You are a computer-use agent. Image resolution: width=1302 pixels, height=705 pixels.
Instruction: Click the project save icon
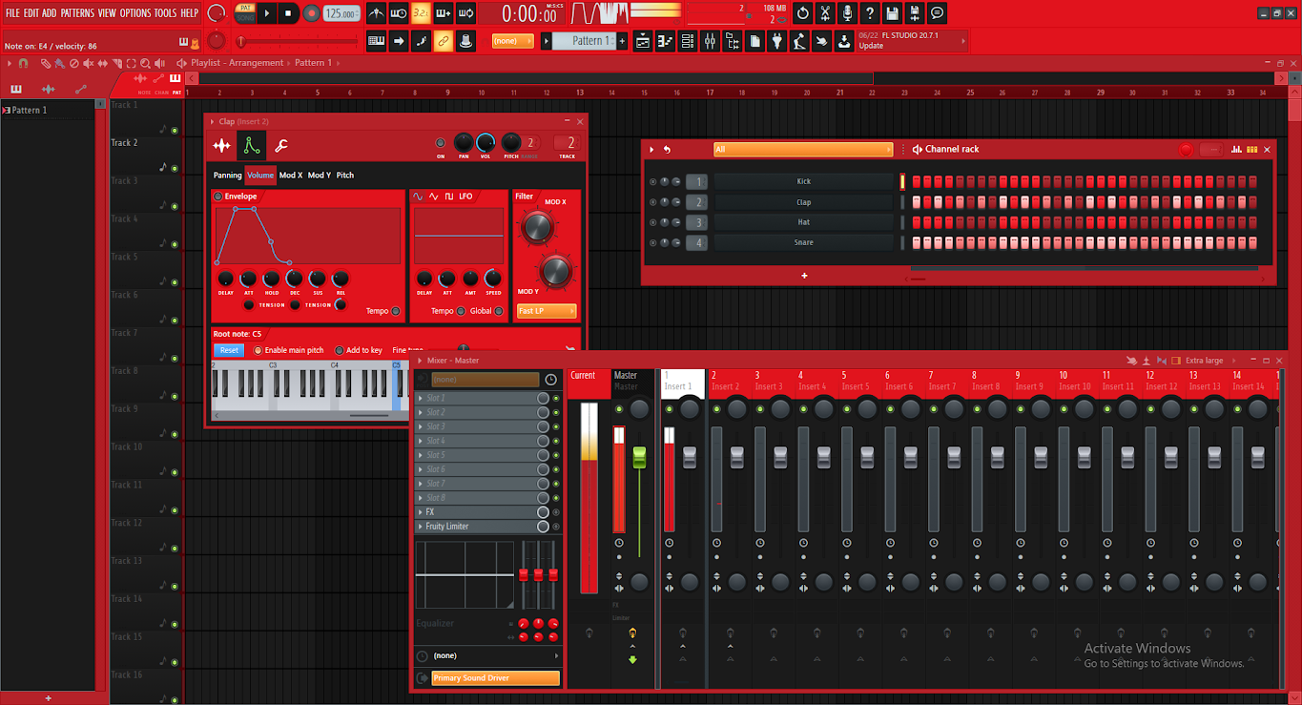892,13
